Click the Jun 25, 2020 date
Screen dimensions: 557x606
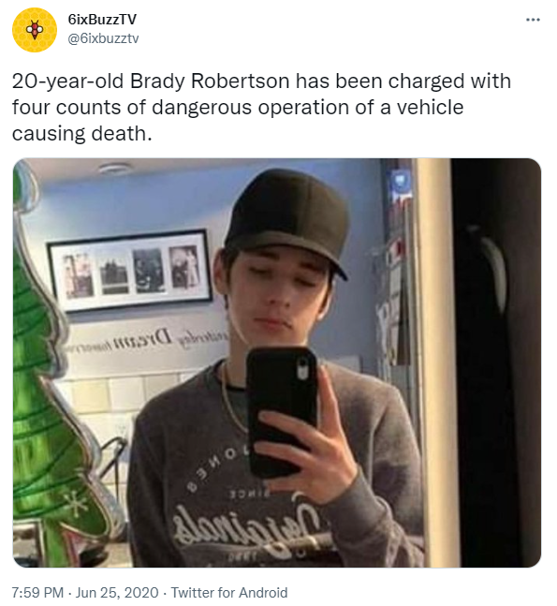117,593
